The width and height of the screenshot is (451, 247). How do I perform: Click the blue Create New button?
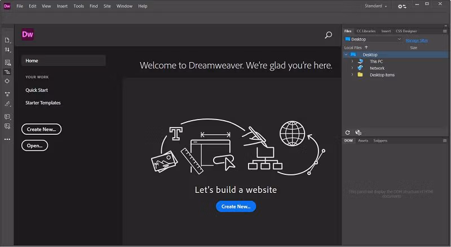tap(236, 206)
